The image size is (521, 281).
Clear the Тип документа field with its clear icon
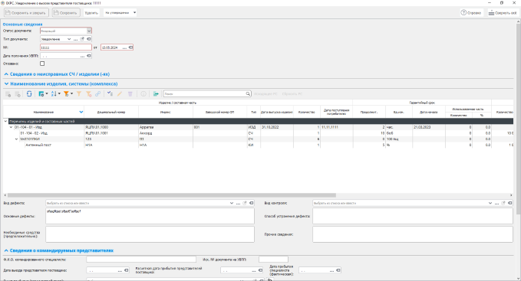click(x=89, y=39)
